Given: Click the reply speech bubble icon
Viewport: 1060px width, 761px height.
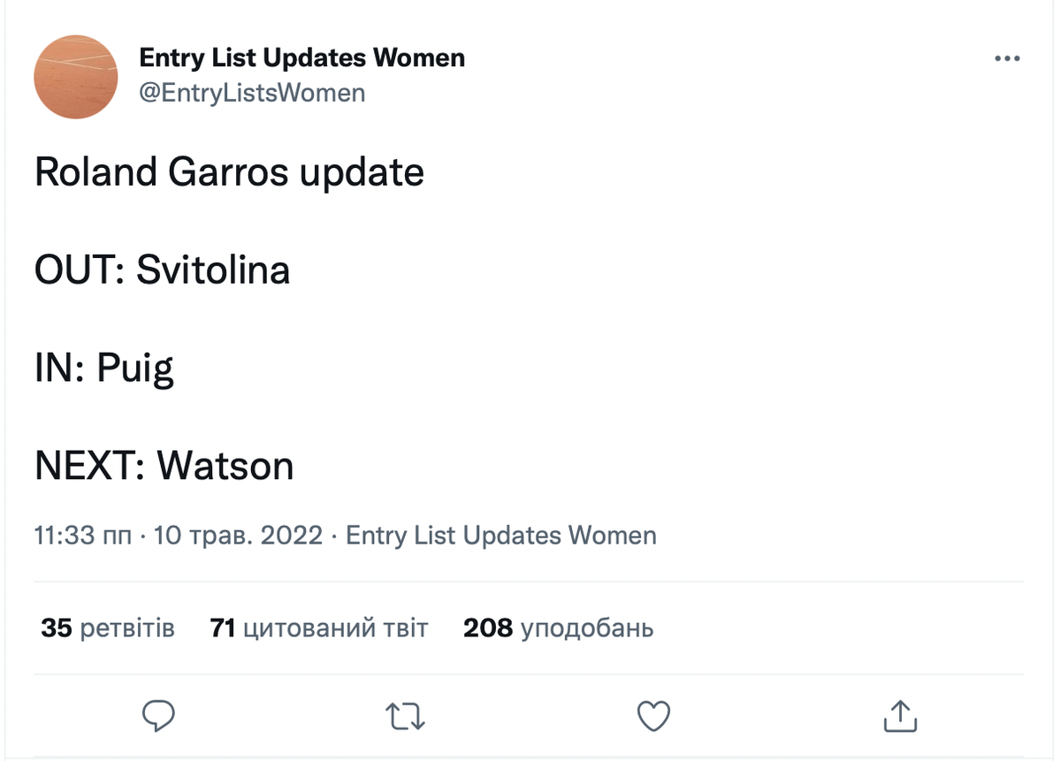Looking at the screenshot, I should tap(159, 715).
